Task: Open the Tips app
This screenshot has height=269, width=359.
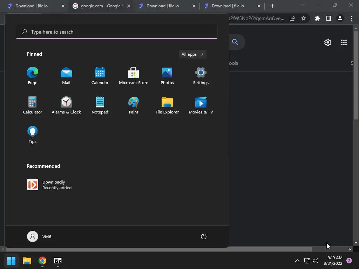Action: (33, 135)
